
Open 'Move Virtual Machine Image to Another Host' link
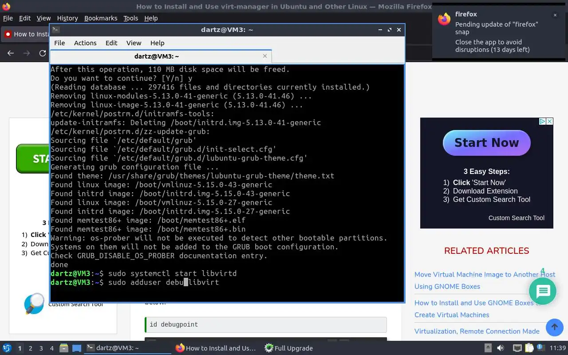click(485, 280)
